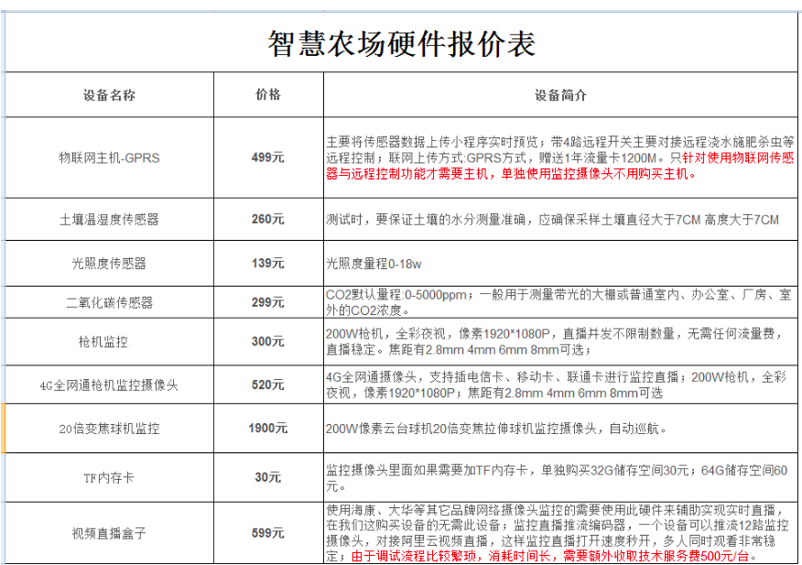The height and width of the screenshot is (565, 802).
Task: Click the description starting 200W枪机，全彩夜视
Action: [x=560, y=342]
